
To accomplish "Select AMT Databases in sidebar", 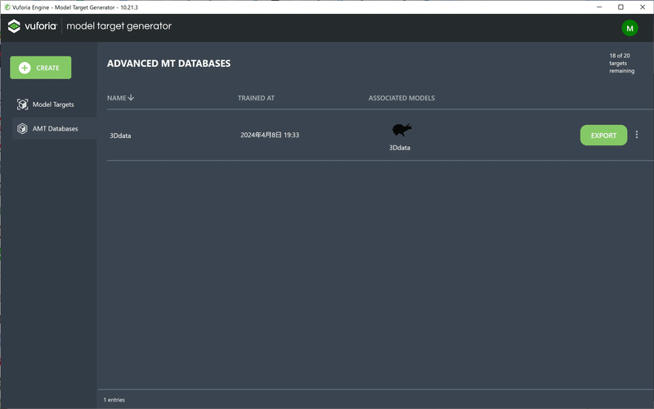I will (54, 129).
